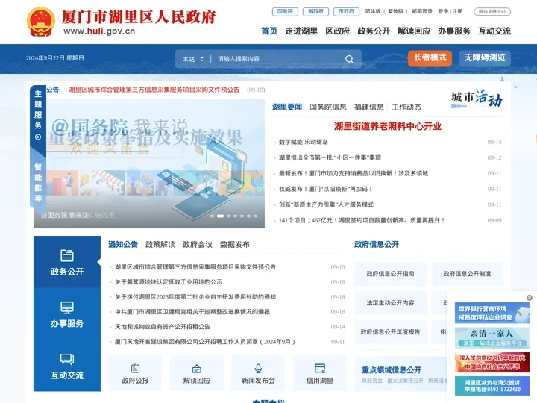Open 政务公开 sidebar folder icon
This screenshot has height=403, width=537.
point(67,255)
